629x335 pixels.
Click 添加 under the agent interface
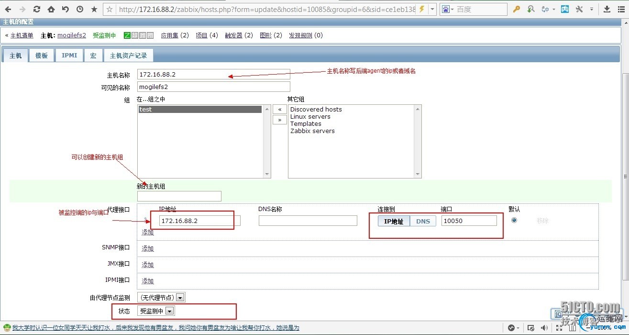click(x=148, y=233)
